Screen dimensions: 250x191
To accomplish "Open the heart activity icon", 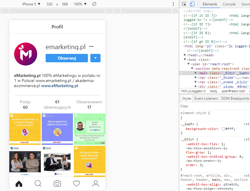I will (x=77, y=184).
